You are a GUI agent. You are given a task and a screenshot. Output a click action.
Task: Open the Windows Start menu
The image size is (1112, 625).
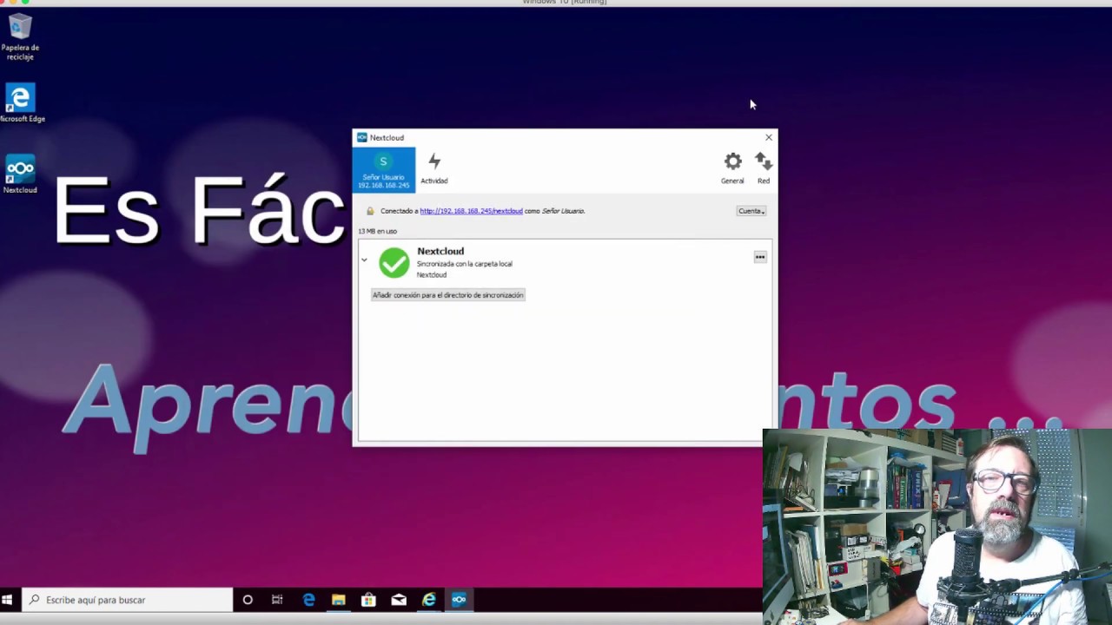point(7,600)
